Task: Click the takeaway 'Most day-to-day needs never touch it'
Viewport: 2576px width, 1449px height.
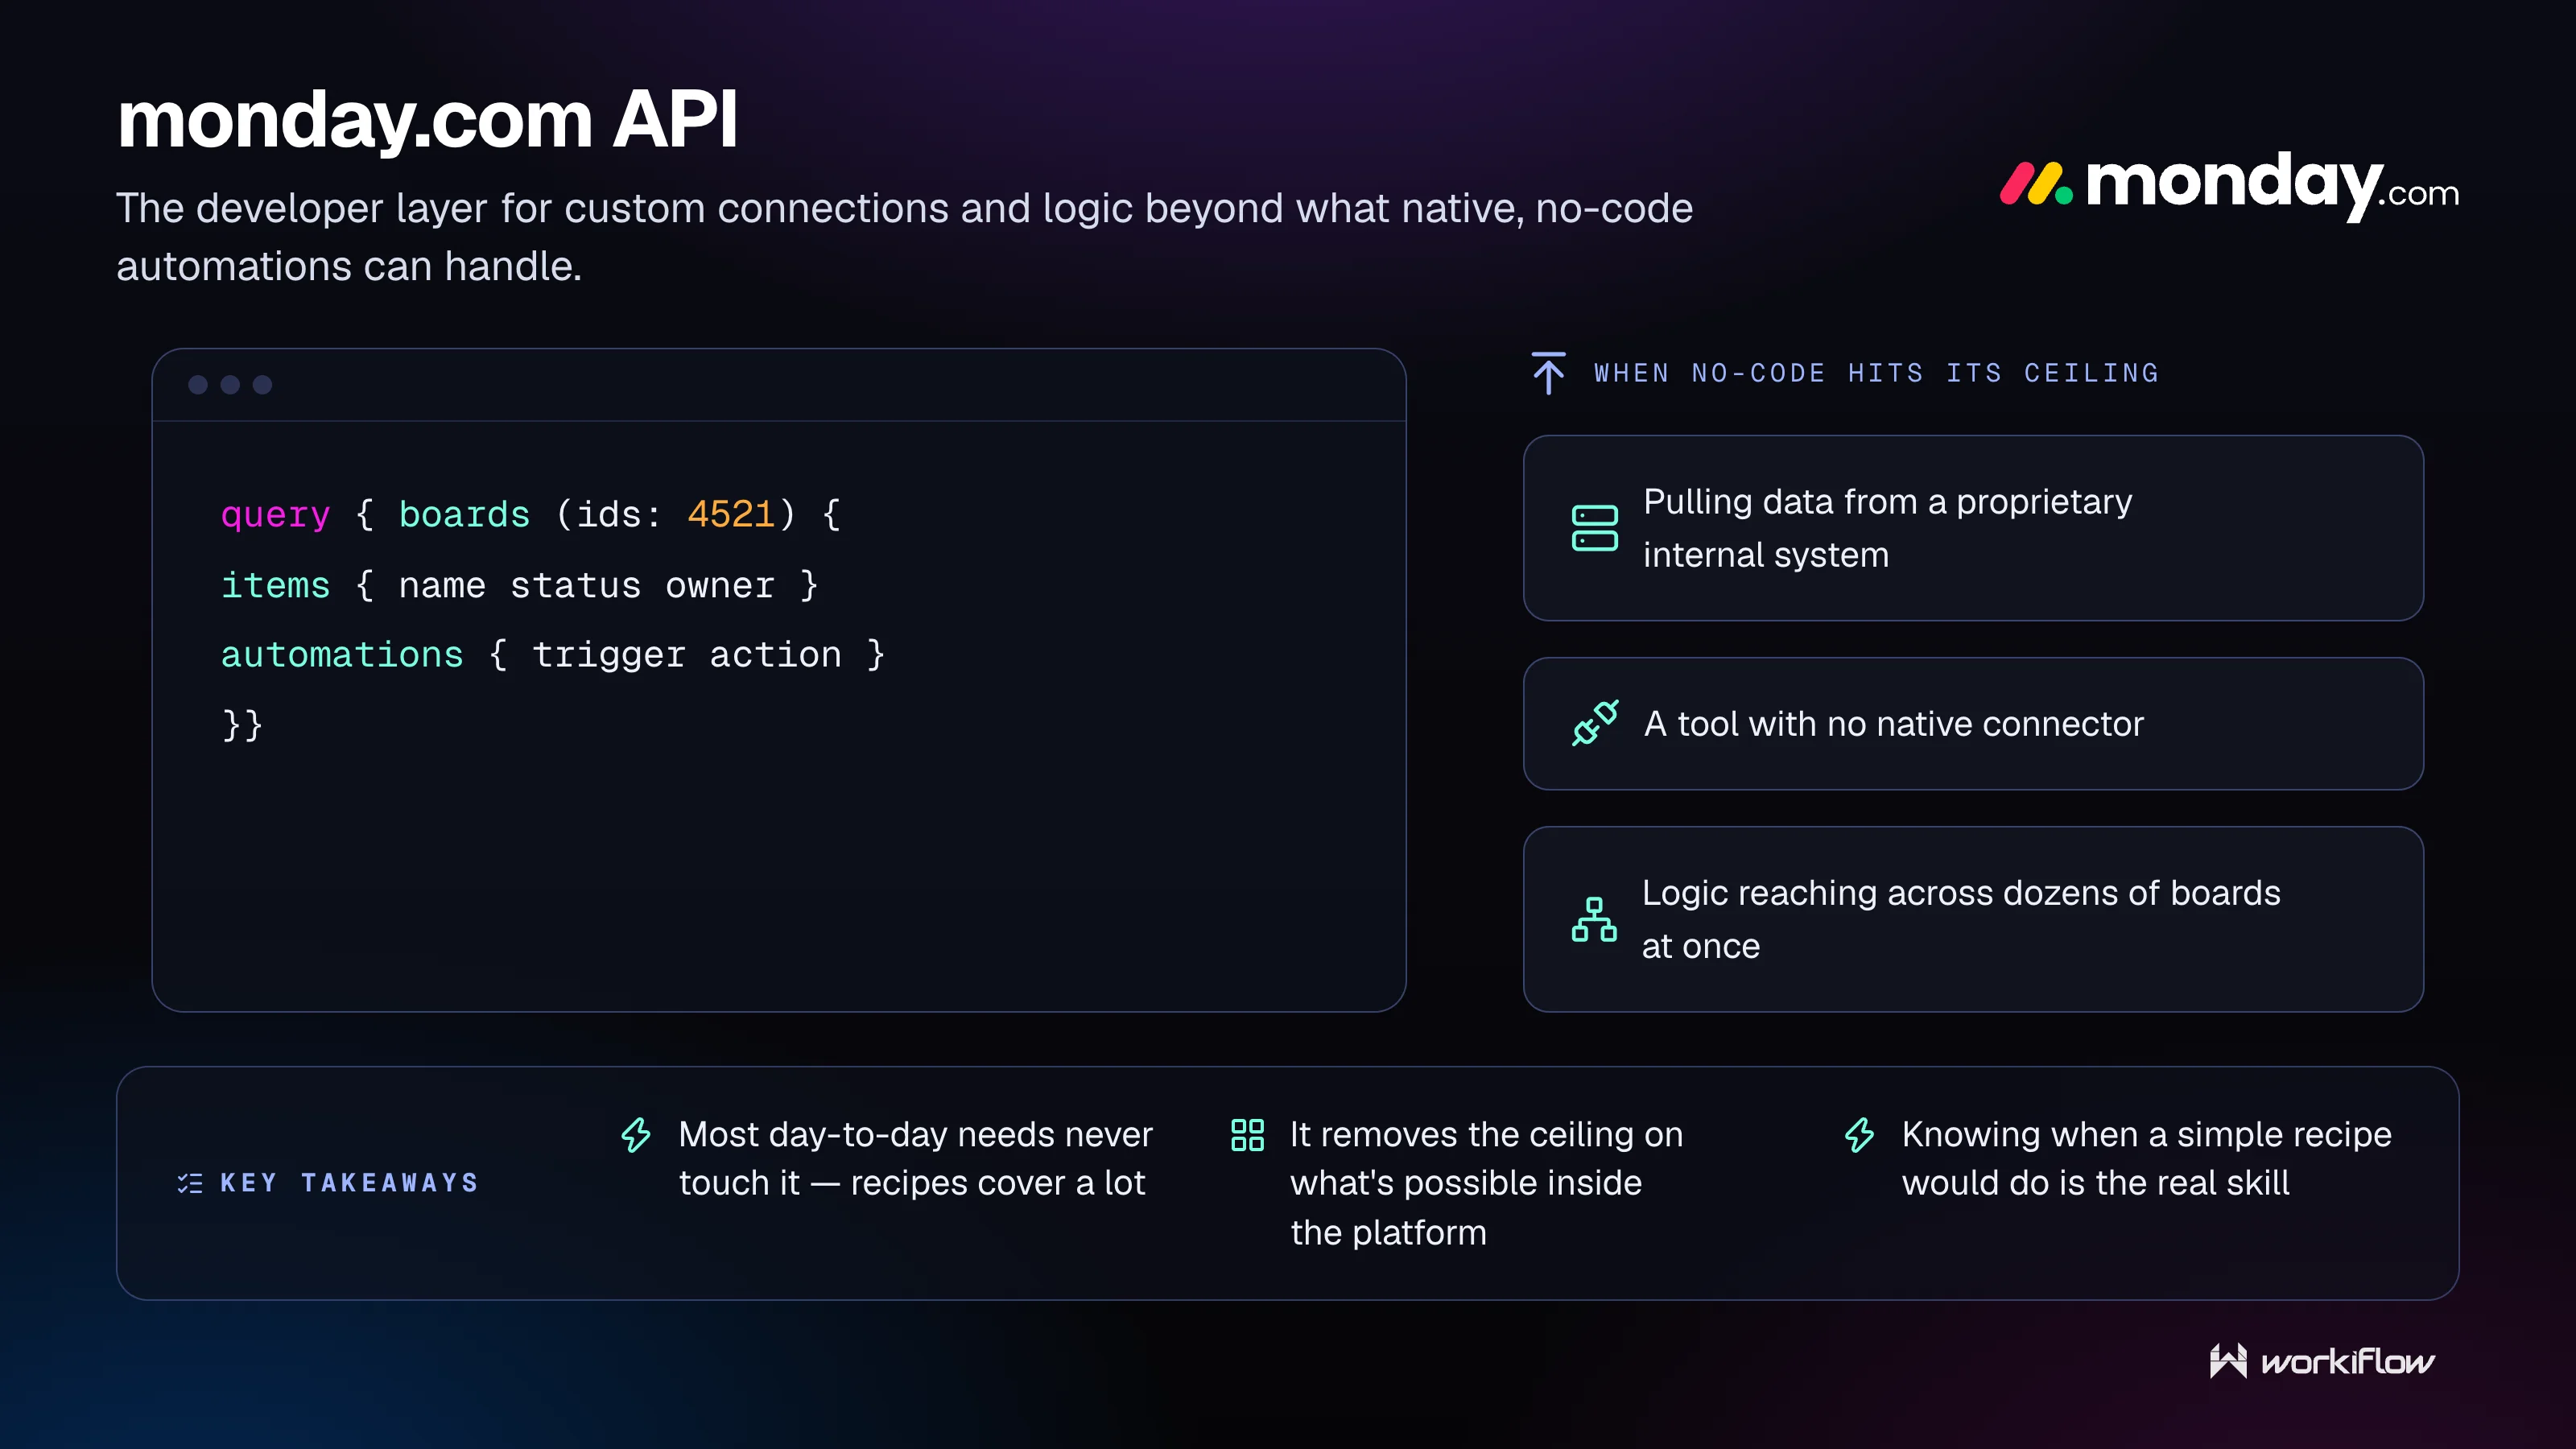Action: 915,1159
